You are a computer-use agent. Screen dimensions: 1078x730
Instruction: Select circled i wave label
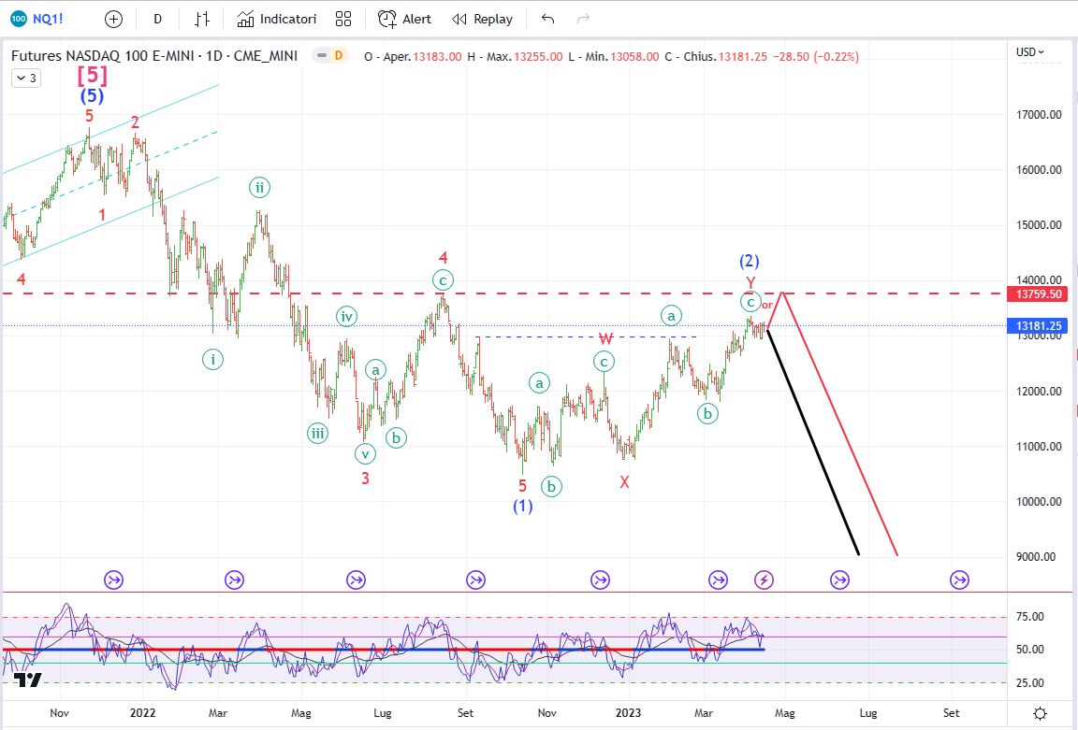point(212,359)
